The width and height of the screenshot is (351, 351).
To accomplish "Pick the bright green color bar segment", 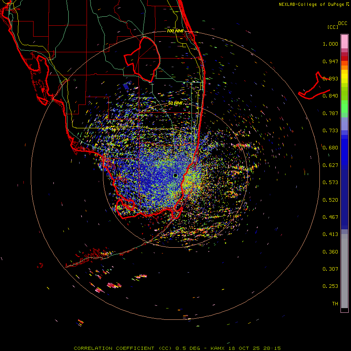I will tap(344, 106).
